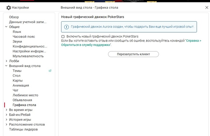This screenshot has height=136, width=210.
Task: Click the История игры label
Action: pyautogui.click(x=20, y=120)
